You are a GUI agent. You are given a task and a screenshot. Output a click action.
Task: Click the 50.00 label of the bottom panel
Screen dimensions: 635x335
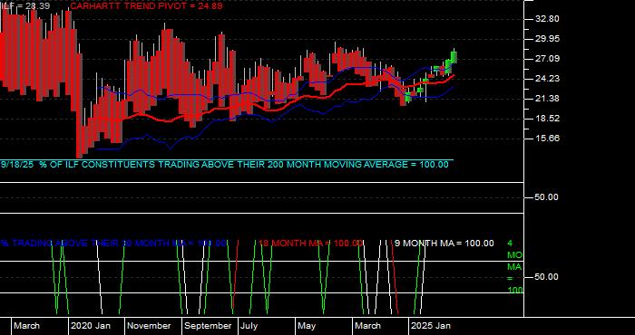click(x=547, y=277)
